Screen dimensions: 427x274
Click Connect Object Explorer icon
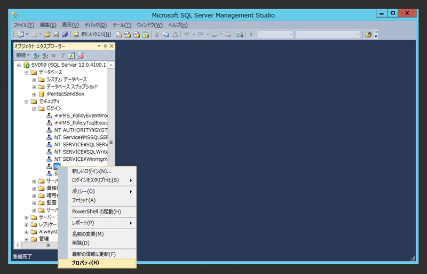point(36,56)
